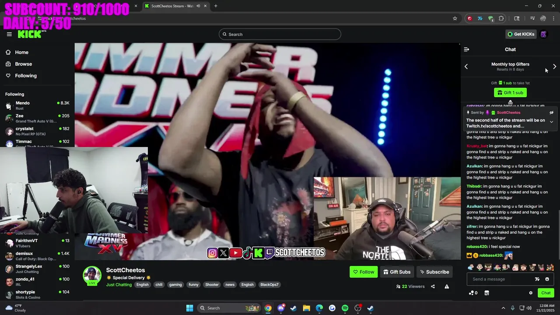Open Spotify from taskbar
Screen dimensions: 560x315
[x=345, y=308]
